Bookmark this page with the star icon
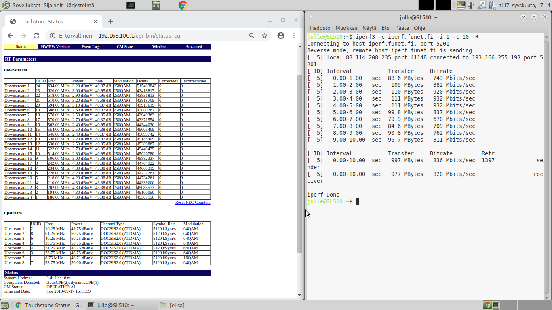The image size is (552, 310). coord(265,36)
